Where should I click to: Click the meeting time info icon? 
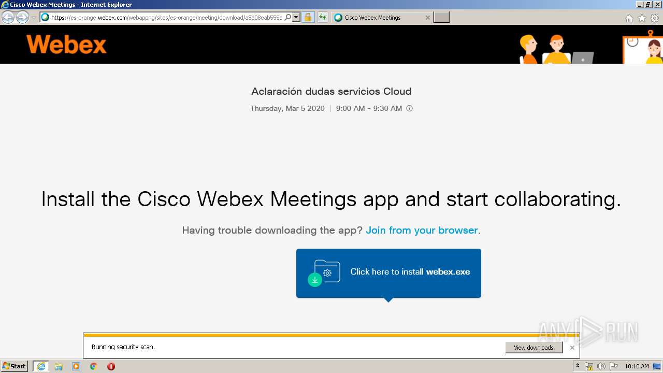pos(409,108)
